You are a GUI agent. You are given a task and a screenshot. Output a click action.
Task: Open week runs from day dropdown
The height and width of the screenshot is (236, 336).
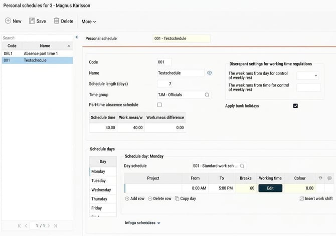tap(308, 75)
